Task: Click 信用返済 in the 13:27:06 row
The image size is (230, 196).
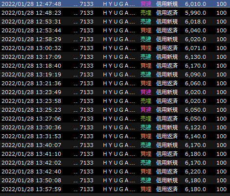Action: click(167, 119)
